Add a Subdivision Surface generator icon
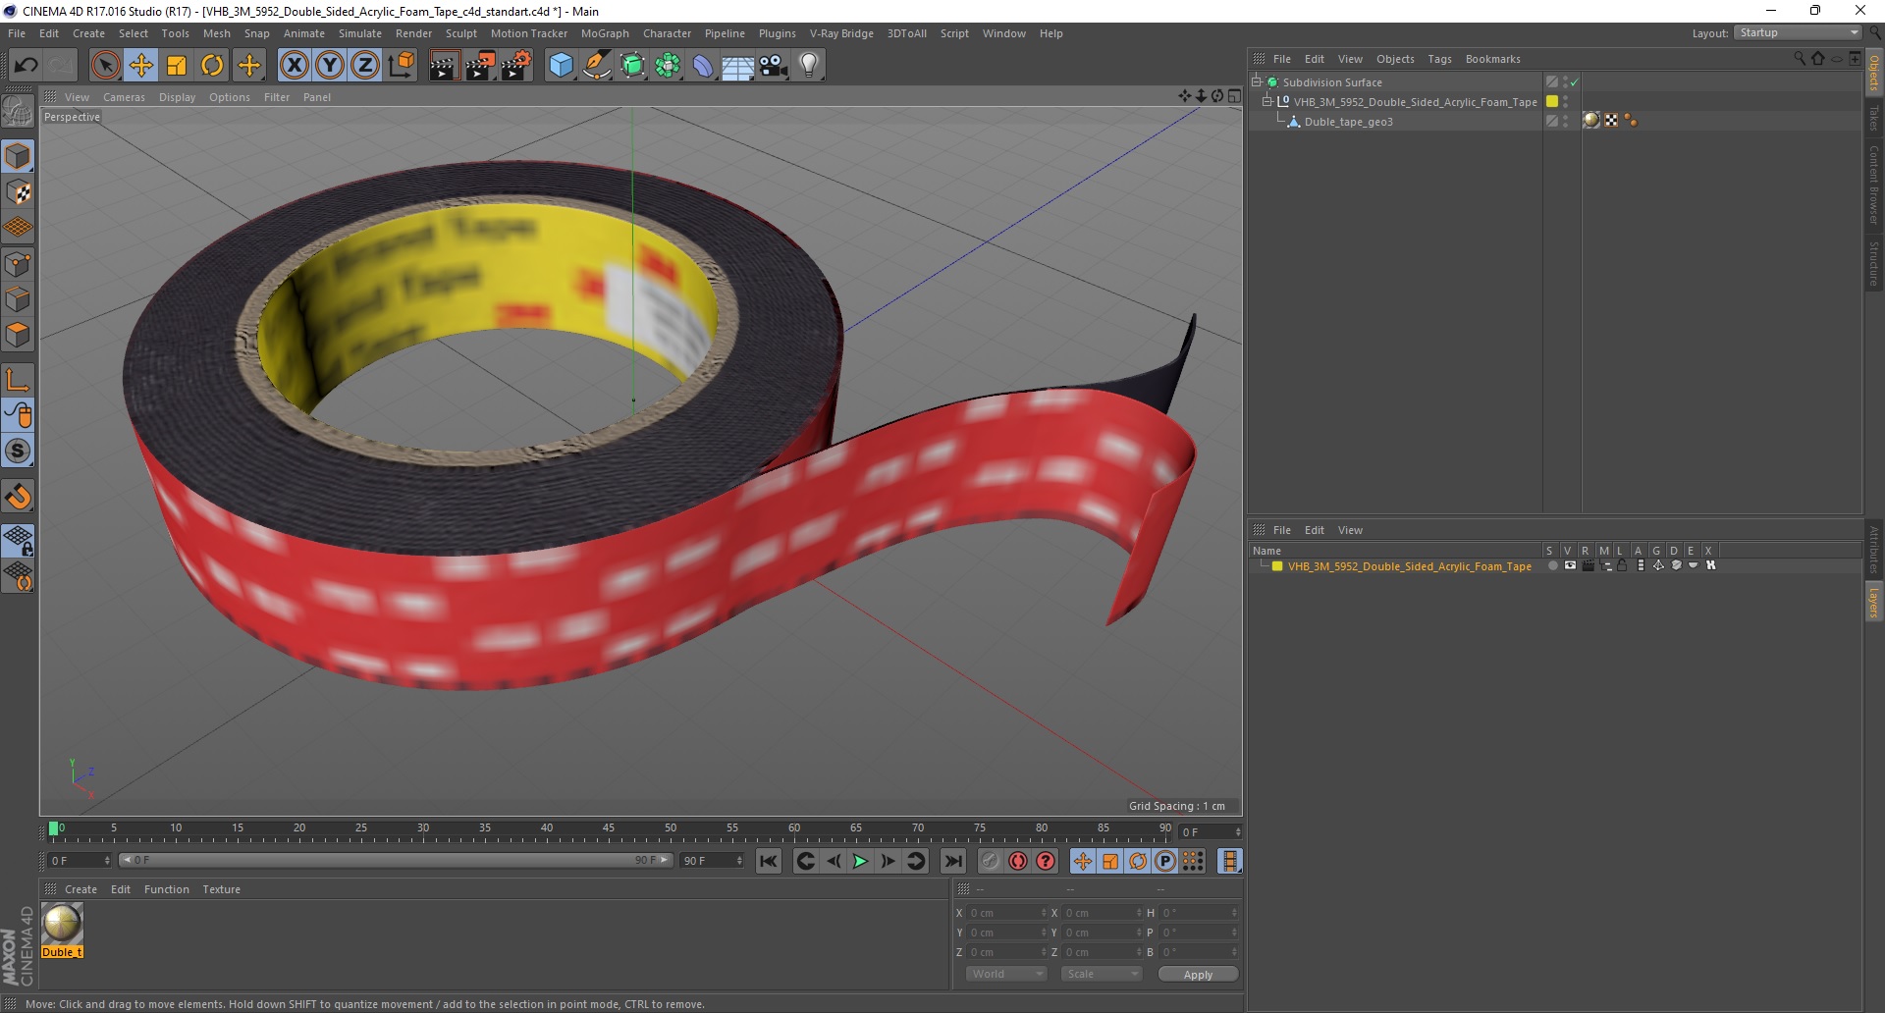Viewport: 1885px width, 1013px height. (x=632, y=66)
